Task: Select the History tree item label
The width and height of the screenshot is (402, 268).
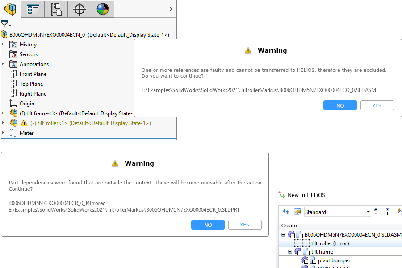Action: click(28, 45)
